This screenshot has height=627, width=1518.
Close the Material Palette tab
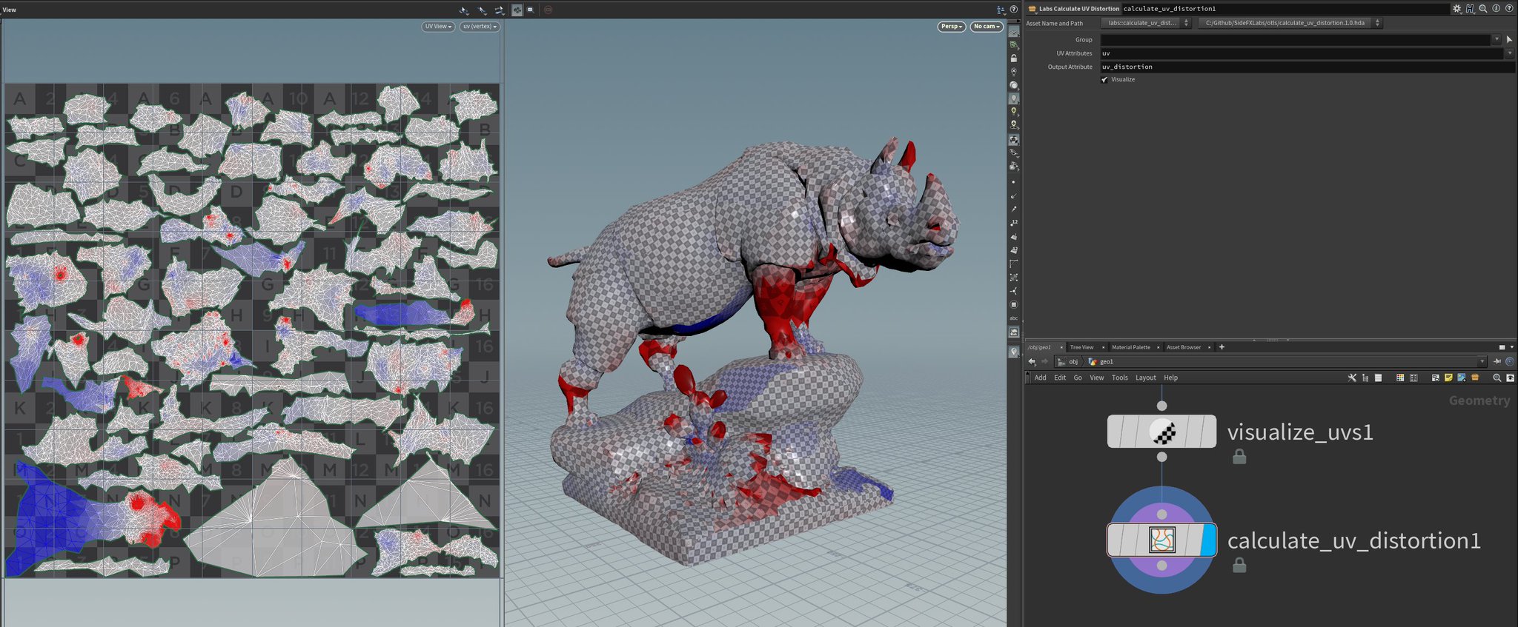[1159, 347]
